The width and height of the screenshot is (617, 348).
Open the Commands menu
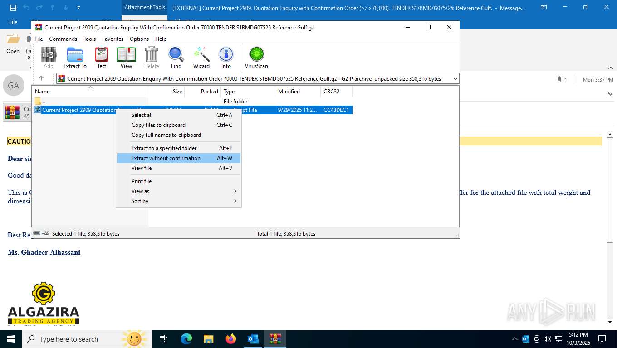pyautogui.click(x=63, y=39)
